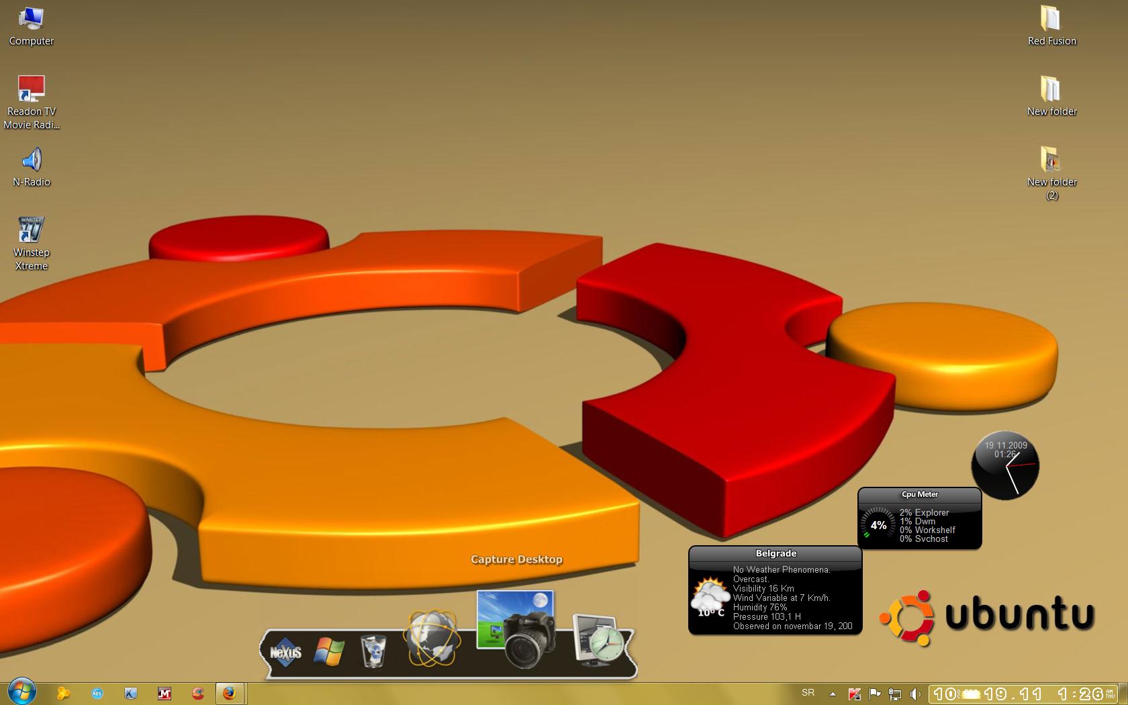Open the network tray icon
This screenshot has width=1128, height=705.
click(895, 694)
